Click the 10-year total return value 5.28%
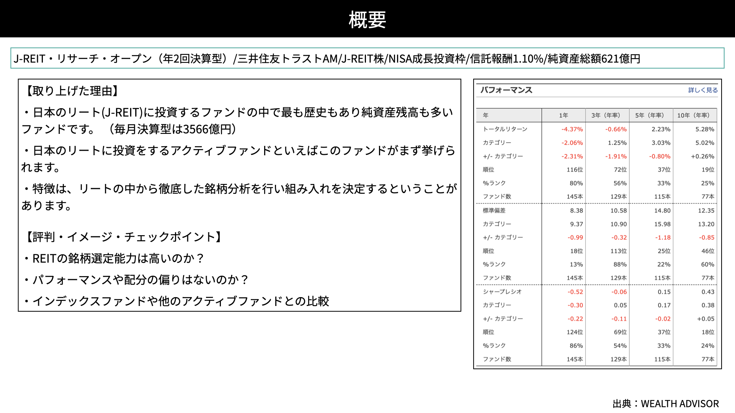Image resolution: width=735 pixels, height=413 pixels. click(705, 129)
